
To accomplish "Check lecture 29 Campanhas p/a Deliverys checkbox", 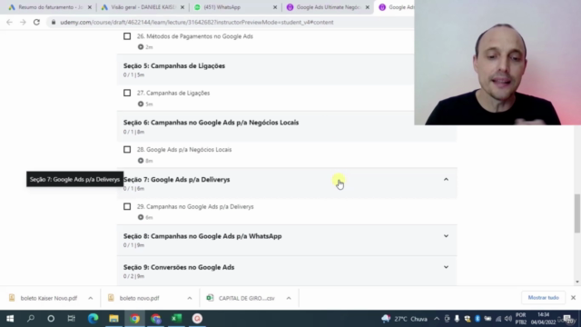I will click(x=127, y=206).
